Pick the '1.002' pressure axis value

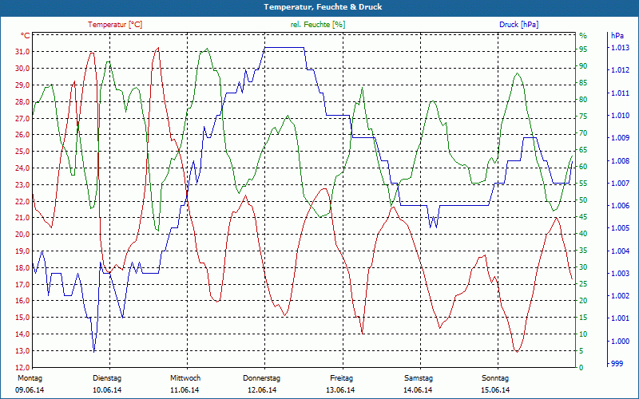(620, 295)
